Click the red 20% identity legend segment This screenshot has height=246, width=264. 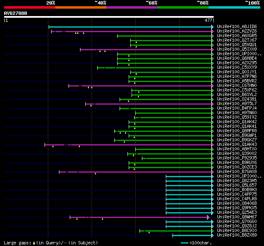tap(30, 7)
